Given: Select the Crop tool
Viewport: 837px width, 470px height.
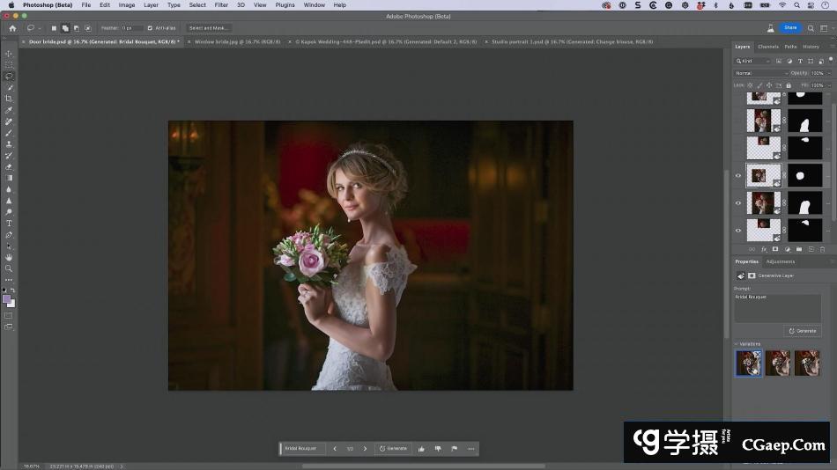Looking at the screenshot, I should click(9, 99).
